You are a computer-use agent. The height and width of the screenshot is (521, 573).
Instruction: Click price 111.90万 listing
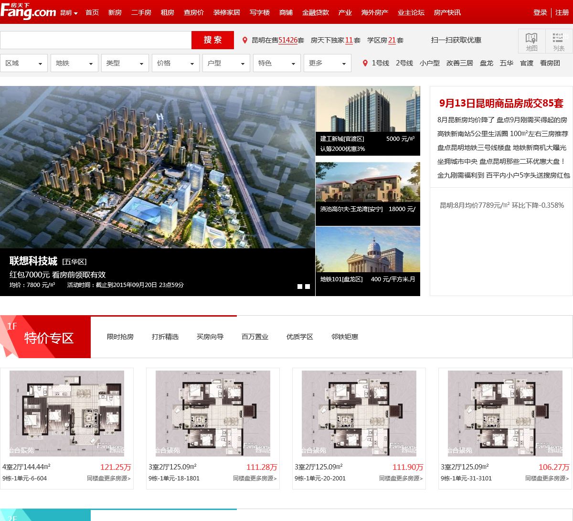[408, 467]
